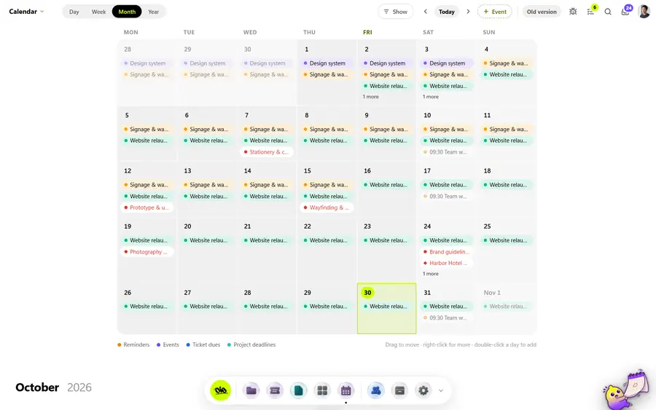The image size is (656, 410).
Task: Open Brand guidelines event on the 24th
Action: coord(447,252)
